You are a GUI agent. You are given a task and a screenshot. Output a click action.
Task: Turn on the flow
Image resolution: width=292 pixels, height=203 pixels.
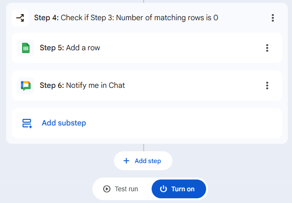[178, 189]
